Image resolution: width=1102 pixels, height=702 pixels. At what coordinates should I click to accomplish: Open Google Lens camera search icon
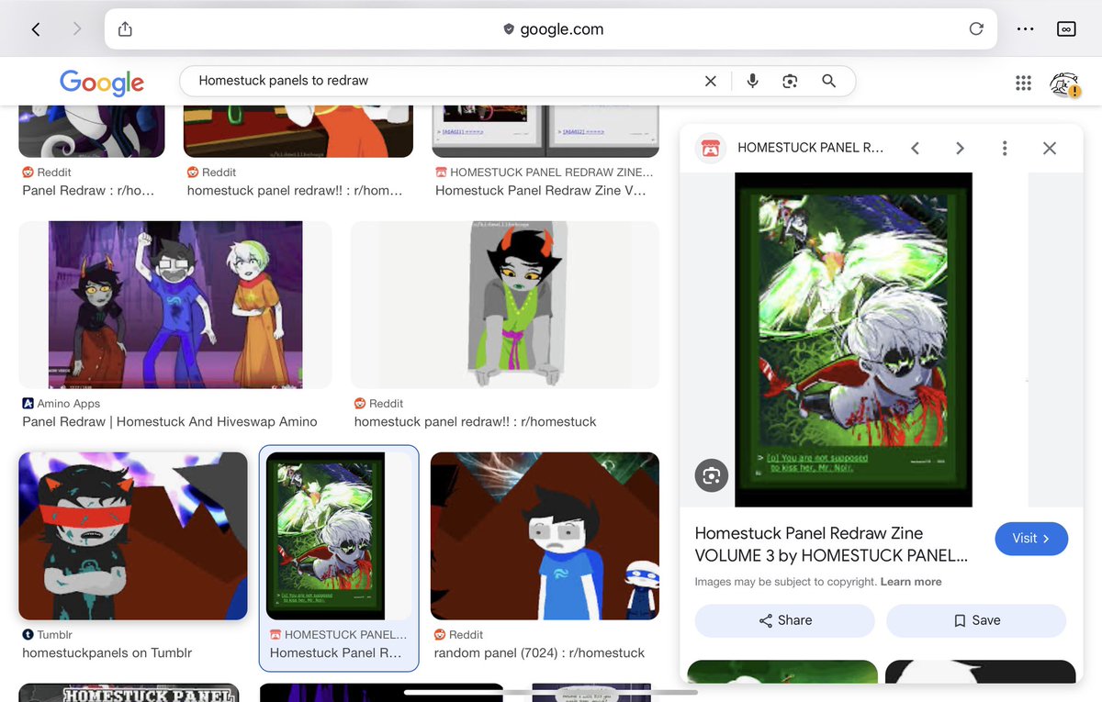point(790,81)
